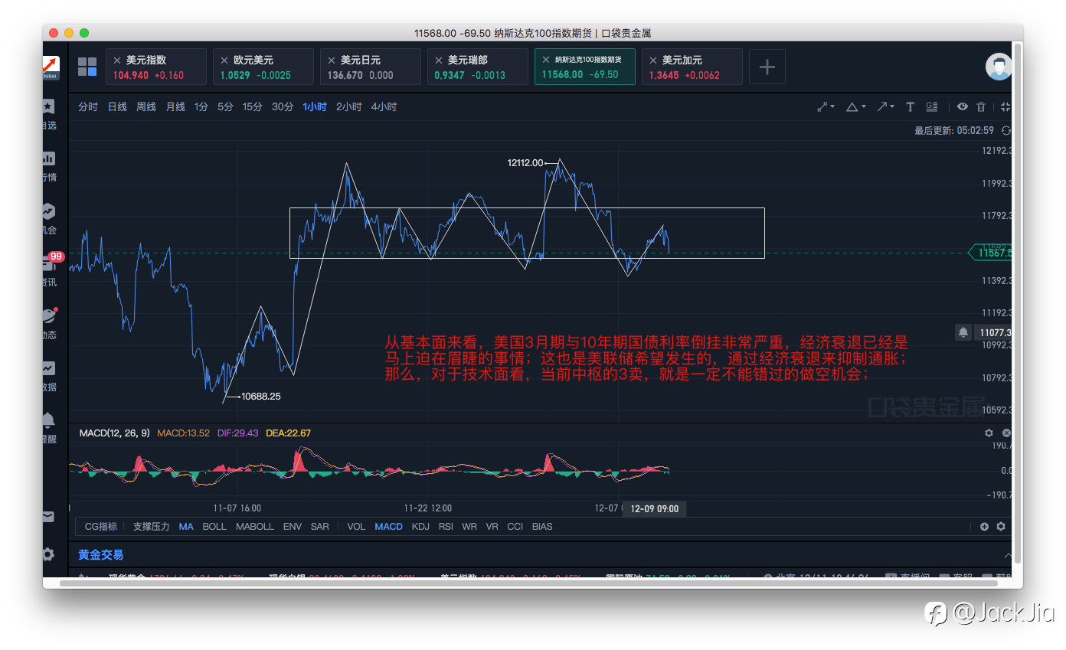Switch to the 欧元美元 tab
1066x650 pixels.
point(263,67)
